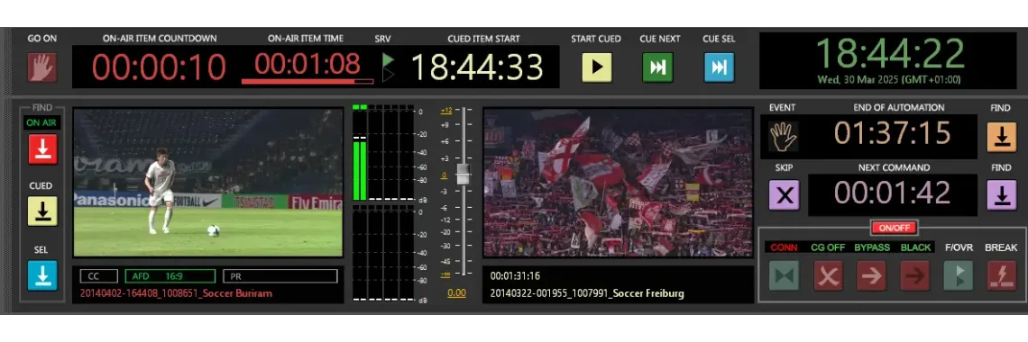Find the SEL item with blue arrow
1028x342 pixels.
(x=42, y=275)
